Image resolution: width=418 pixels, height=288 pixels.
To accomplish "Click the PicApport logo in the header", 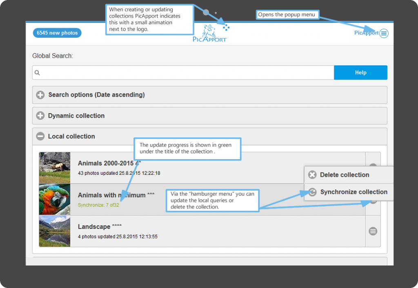I will 209,34.
